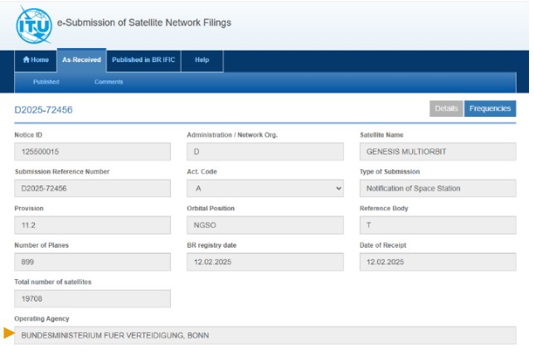Click the Type of Submission field
Screen dimensions: 534x357
pos(437,189)
